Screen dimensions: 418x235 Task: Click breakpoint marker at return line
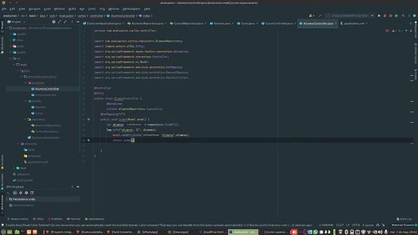point(89,140)
